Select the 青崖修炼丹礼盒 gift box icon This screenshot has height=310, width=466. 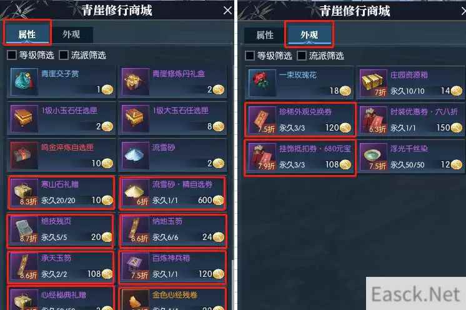(x=135, y=82)
